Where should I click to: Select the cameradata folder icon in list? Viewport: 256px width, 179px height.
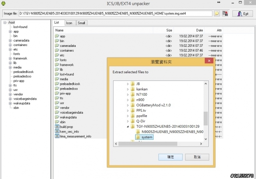57,45
